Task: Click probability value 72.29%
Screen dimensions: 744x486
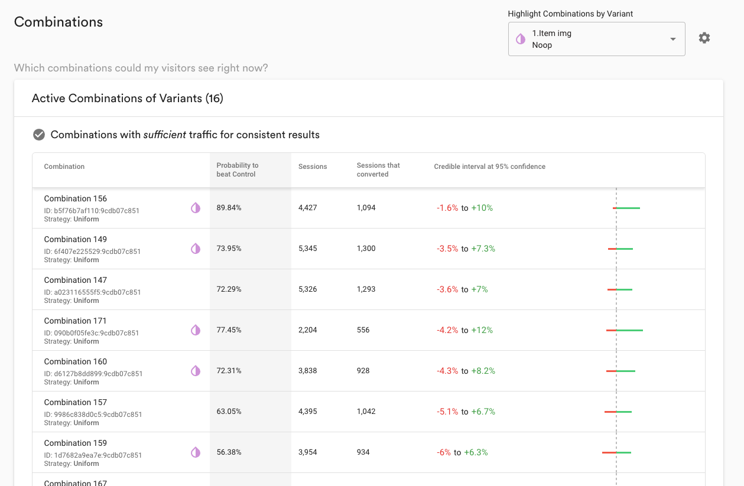Action: point(229,289)
